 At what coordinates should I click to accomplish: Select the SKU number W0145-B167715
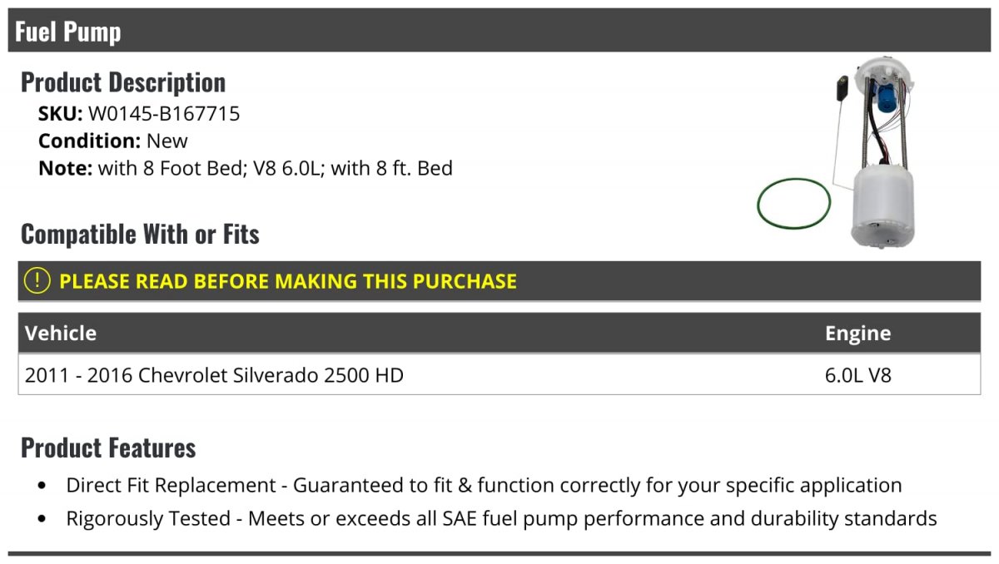(x=164, y=114)
